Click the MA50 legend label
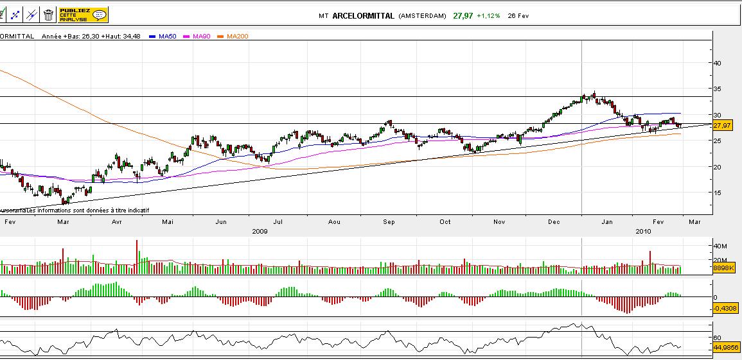This screenshot has width=742, height=360. pos(168,37)
